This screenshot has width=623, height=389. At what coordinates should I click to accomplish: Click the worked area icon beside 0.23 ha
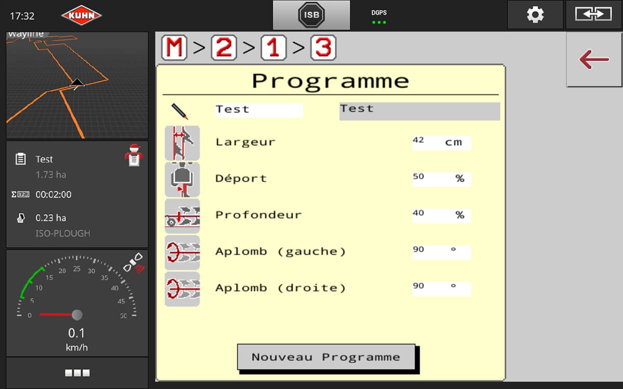point(20,218)
